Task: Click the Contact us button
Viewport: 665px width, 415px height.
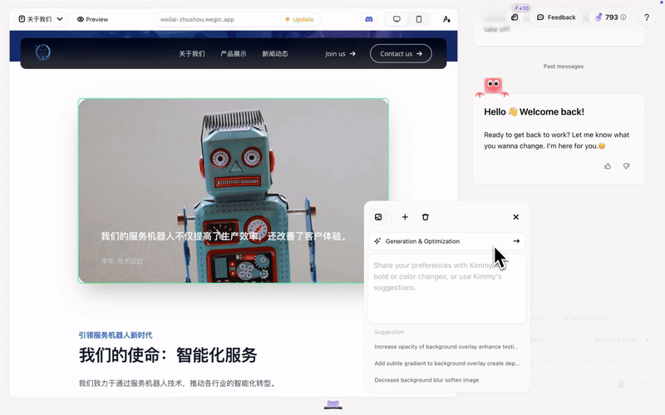Action: click(x=401, y=54)
